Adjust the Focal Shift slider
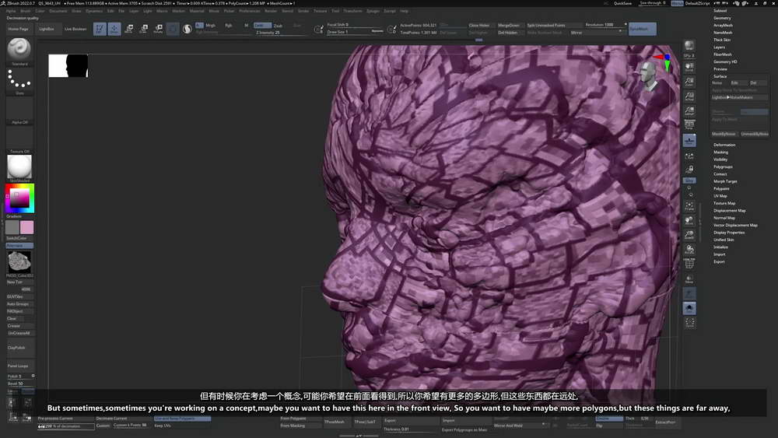This screenshot has width=778, height=438. (355, 24)
